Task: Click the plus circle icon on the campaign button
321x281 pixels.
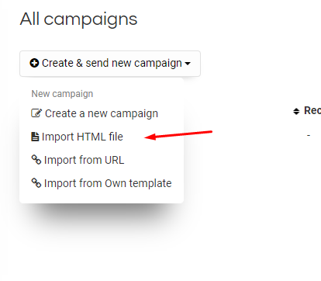Action: (x=34, y=63)
